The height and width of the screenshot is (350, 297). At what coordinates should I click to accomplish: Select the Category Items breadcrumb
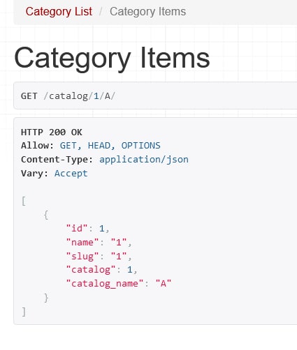click(x=147, y=12)
